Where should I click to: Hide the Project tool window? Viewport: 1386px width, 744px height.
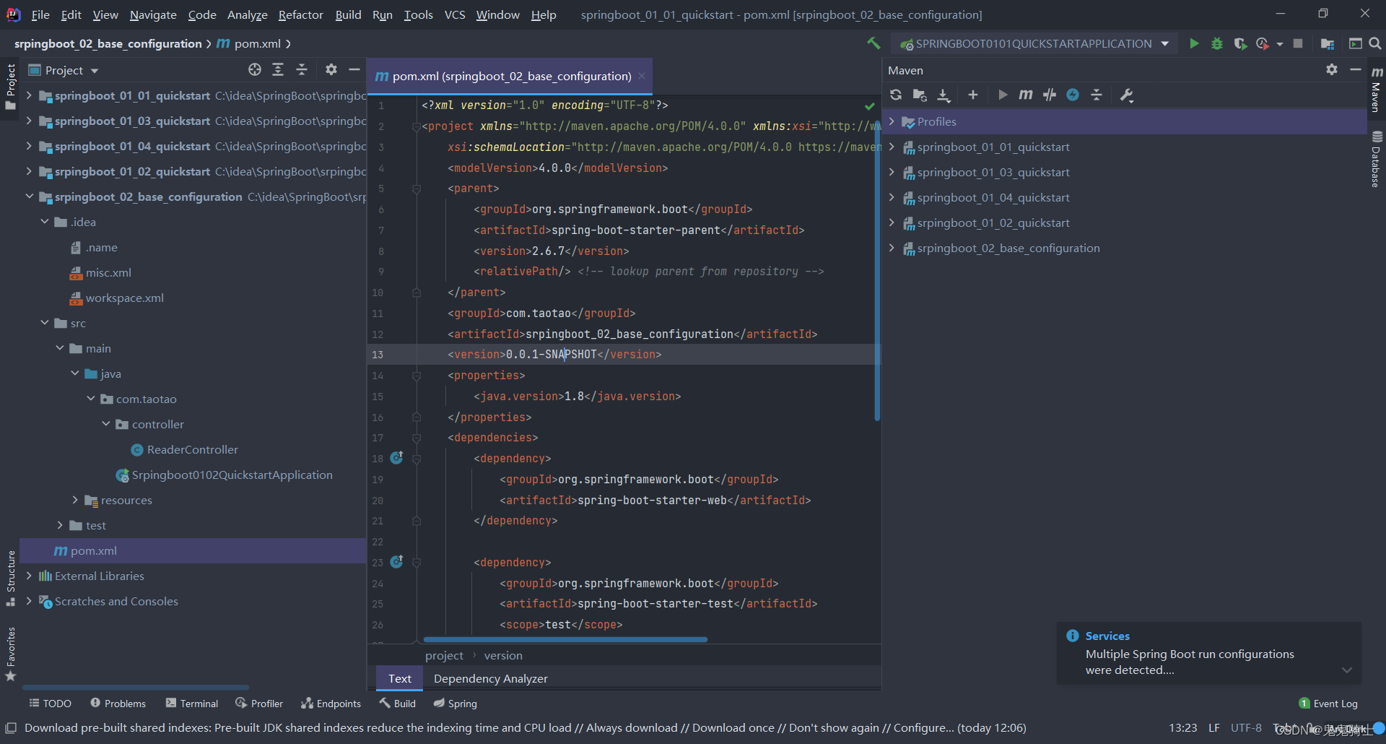tap(354, 69)
